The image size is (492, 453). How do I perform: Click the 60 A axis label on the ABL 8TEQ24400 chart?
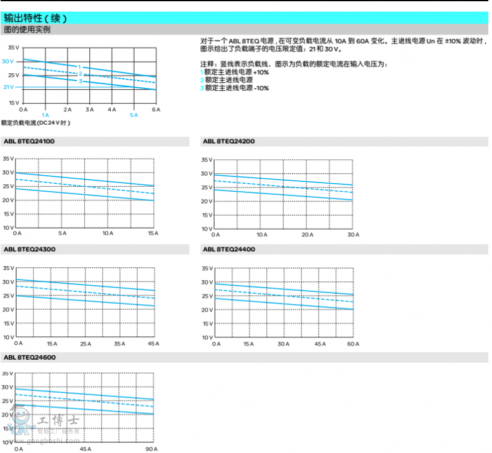[x=353, y=344]
